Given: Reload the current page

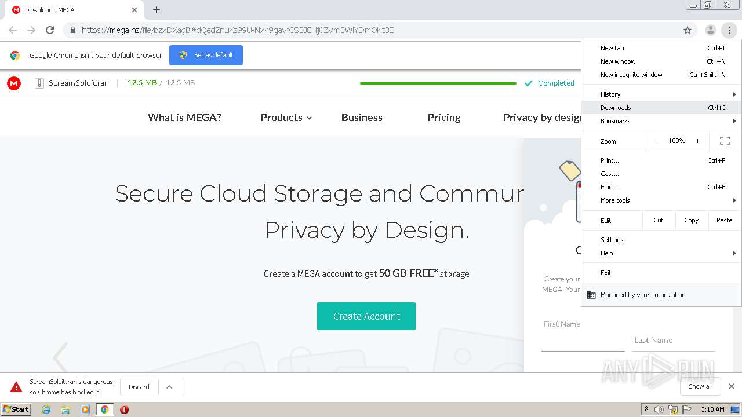Looking at the screenshot, I should tap(50, 30).
